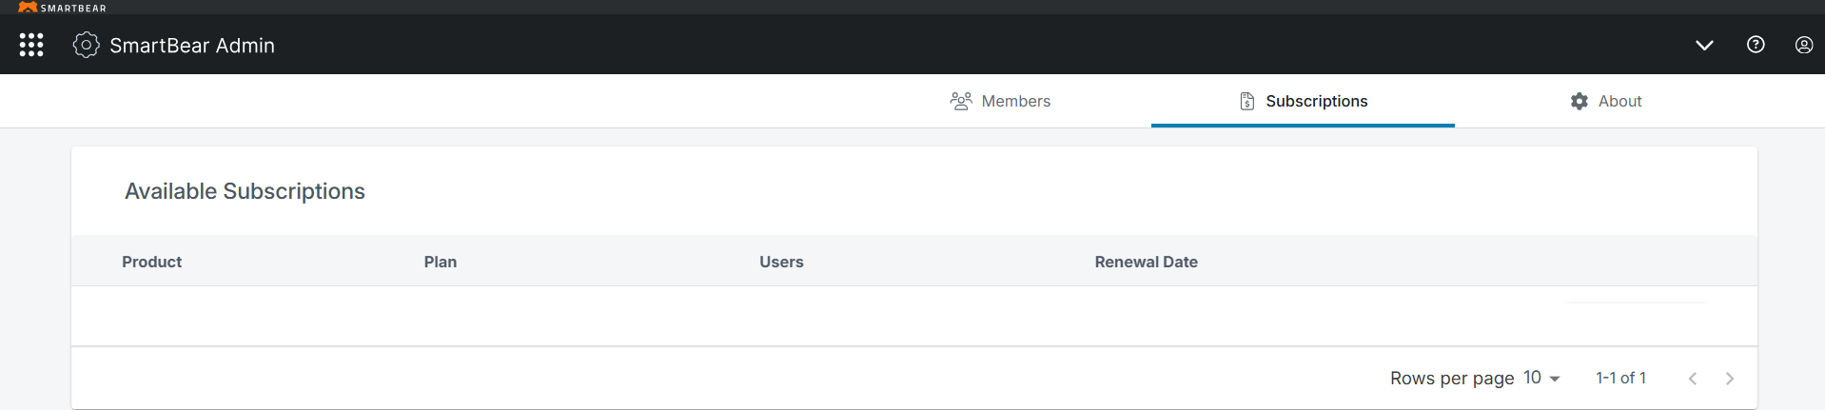1825x410 pixels.
Task: Open the app launcher grid icon
Action: pos(31,45)
